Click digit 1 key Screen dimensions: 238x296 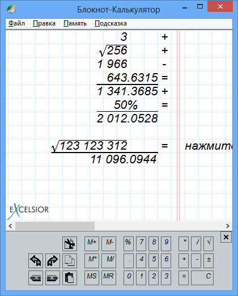[141, 278]
